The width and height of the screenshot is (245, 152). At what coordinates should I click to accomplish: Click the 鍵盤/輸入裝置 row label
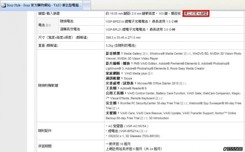click(49, 14)
